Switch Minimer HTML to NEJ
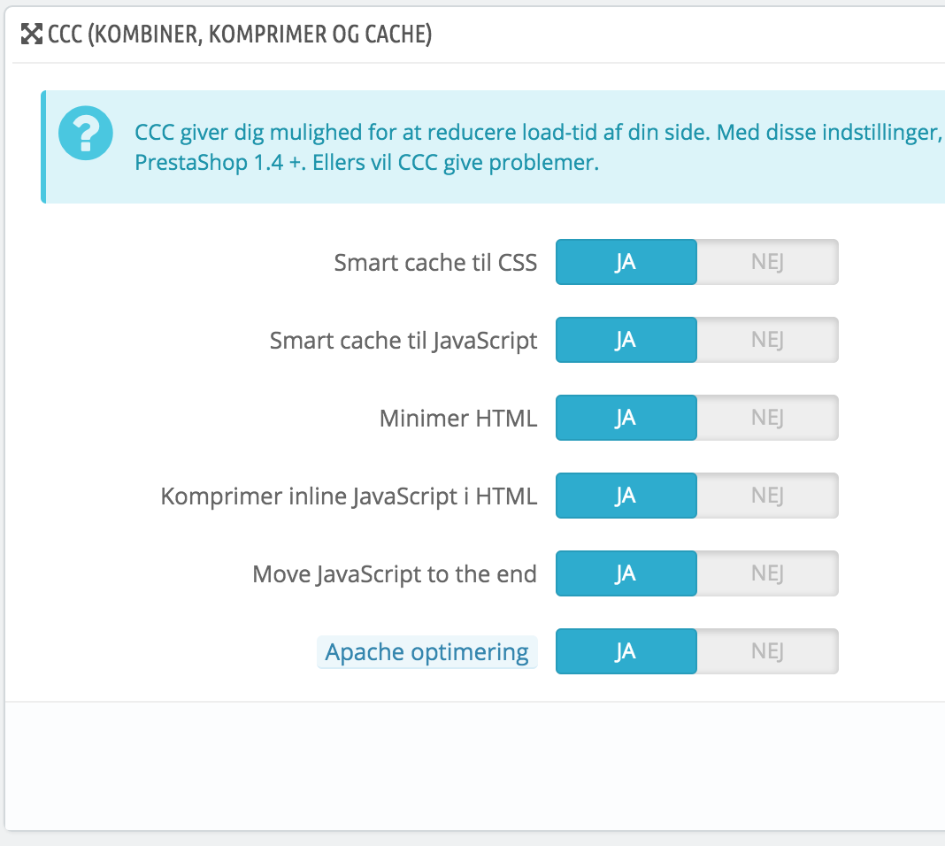The width and height of the screenshot is (945, 846). pyautogui.click(x=767, y=419)
